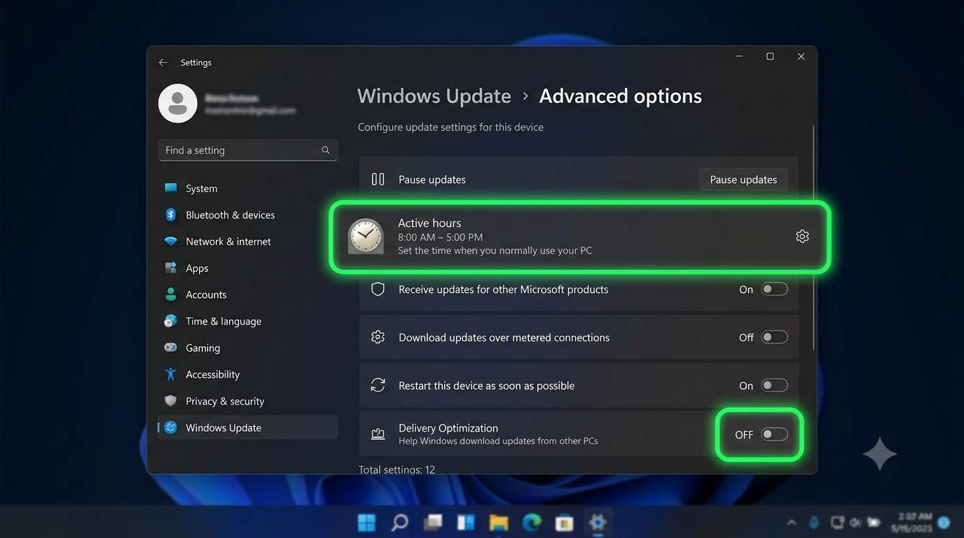Toggle the Delivery Optimization switch
Screen dimensions: 964x538
coord(774,434)
